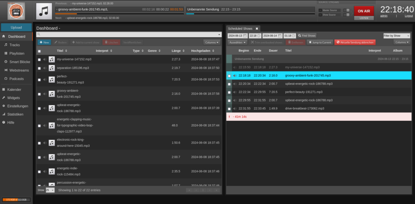This screenshot has height=204, width=415.
Task: Click the library speaker icon for groovy-ambient-funk-201745.mp3
Action: point(45,94)
